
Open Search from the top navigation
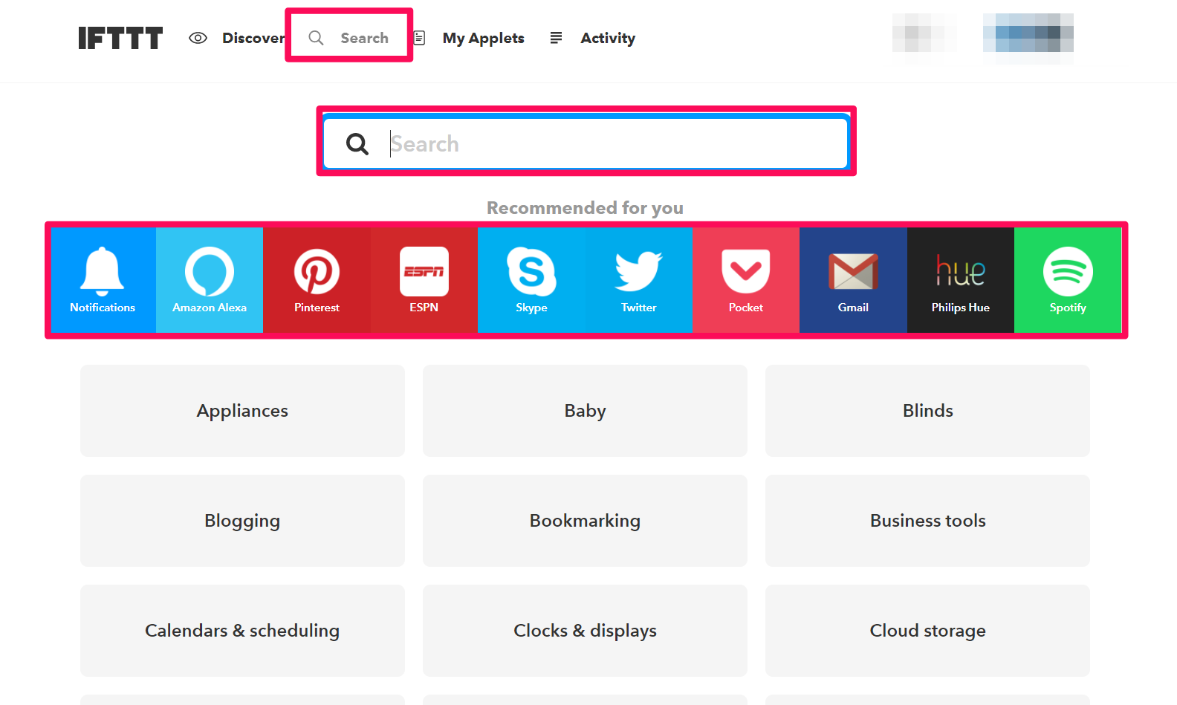pos(364,38)
